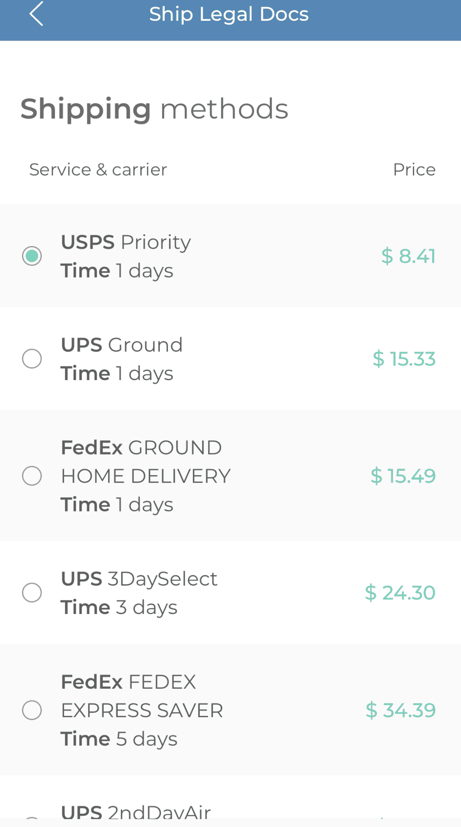Tap the $ 34.39 price
This screenshot has height=827, width=461.
coord(401,710)
